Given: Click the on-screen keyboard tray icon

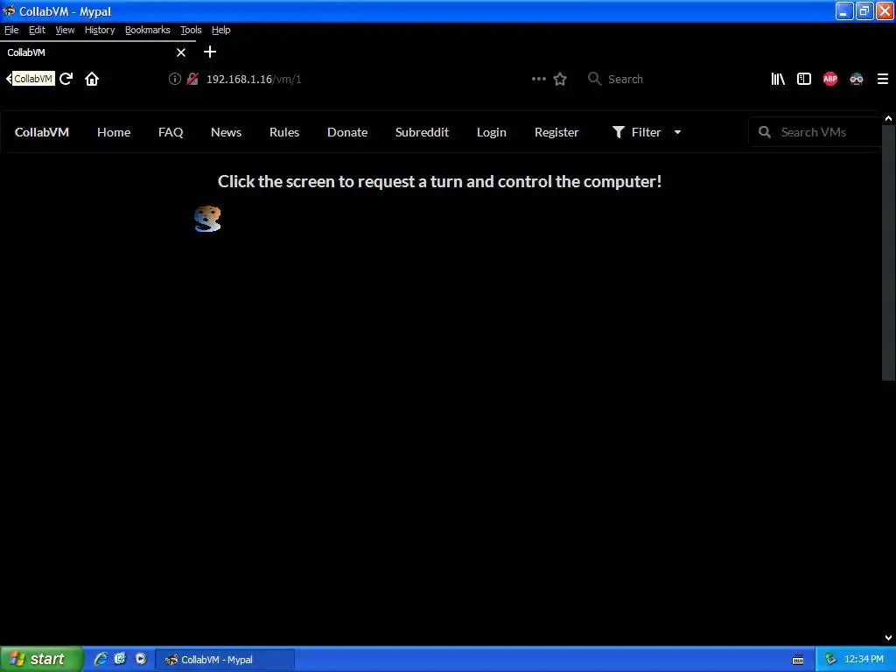Looking at the screenshot, I should click(798, 660).
